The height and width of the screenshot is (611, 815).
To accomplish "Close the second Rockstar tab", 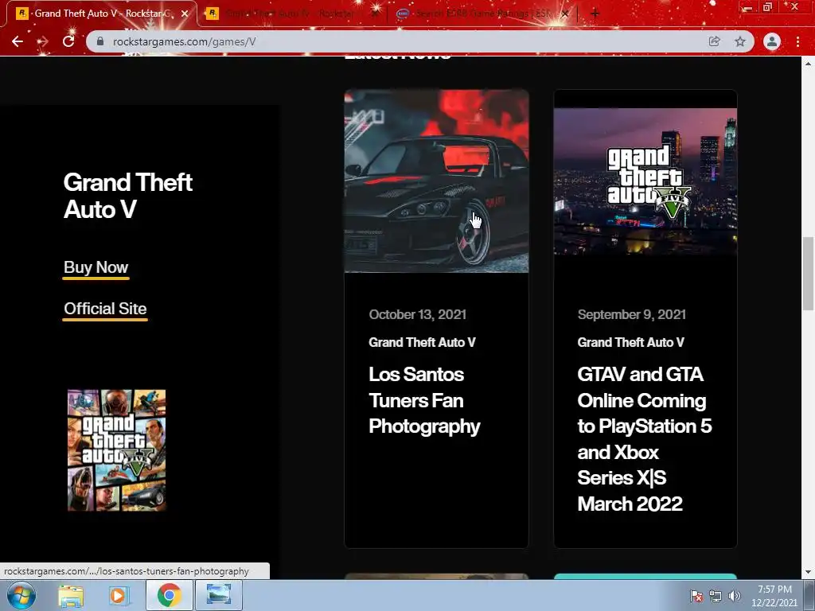I will click(x=374, y=14).
